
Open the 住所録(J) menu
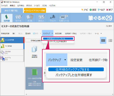coord(21,6)
